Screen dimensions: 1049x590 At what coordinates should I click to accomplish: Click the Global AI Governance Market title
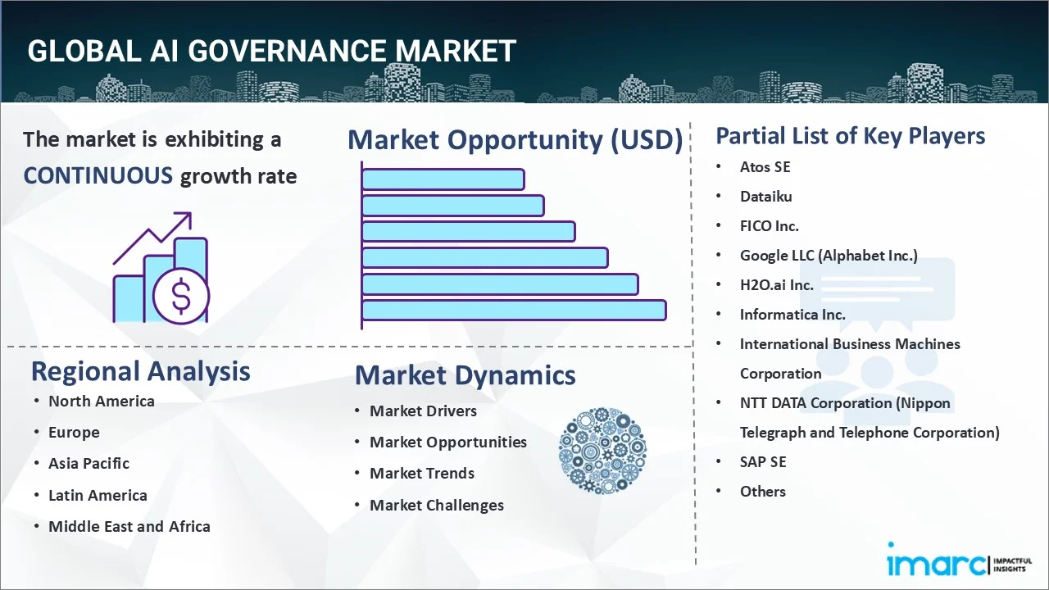pyautogui.click(x=271, y=51)
